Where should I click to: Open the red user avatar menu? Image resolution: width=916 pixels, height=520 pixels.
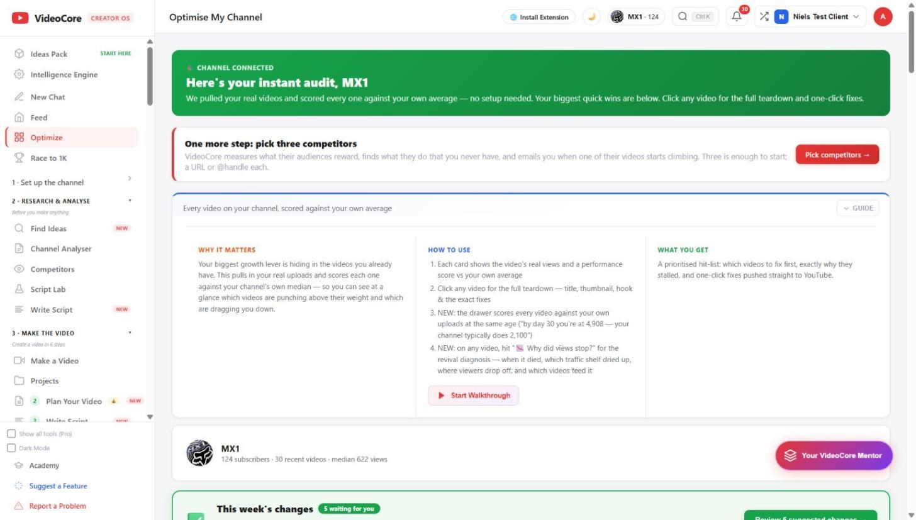click(x=883, y=17)
